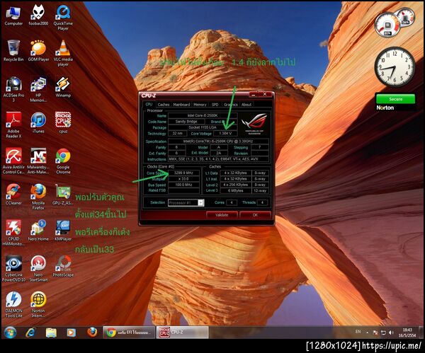Open the Windows Start menu
Image resolution: width=425 pixels, height=353 pixels.
[10, 332]
